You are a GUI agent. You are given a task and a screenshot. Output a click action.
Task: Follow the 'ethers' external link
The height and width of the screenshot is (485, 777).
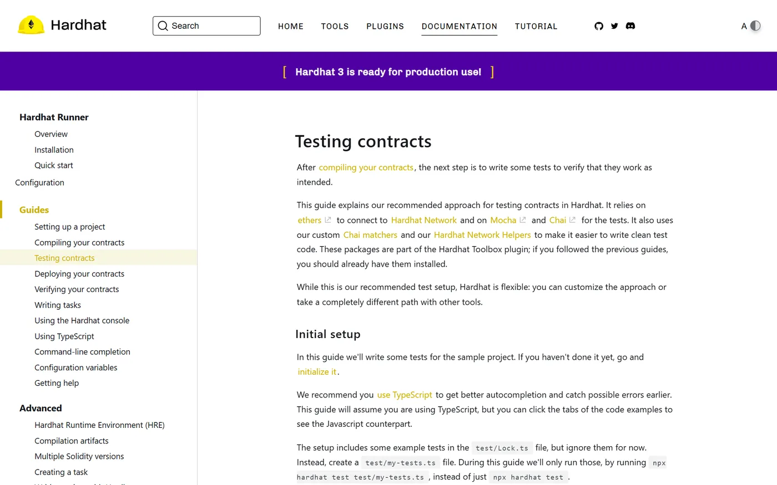coord(314,220)
